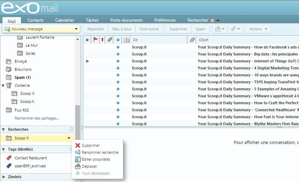Open the Porte-documents tab
The image size is (299, 182).
pos(126,20)
